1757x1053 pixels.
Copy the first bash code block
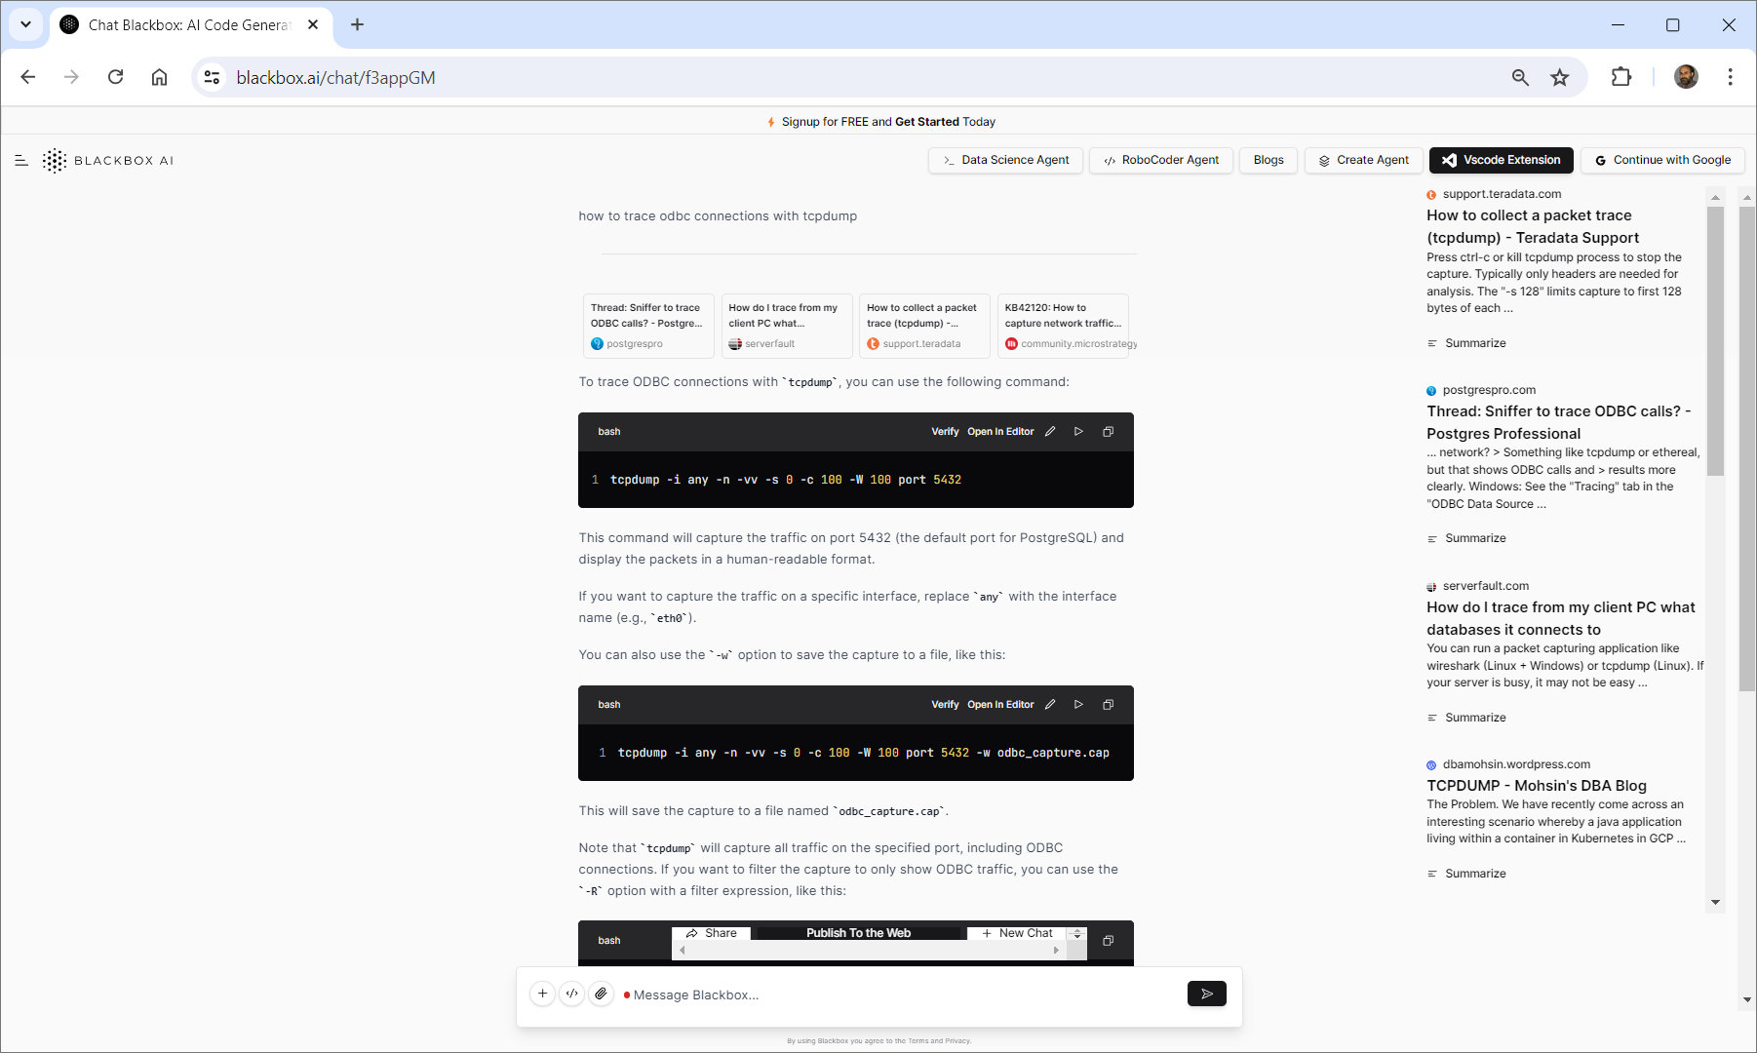coord(1108,432)
